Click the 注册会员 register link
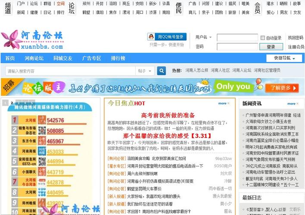305x215 pixels. (x=296, y=47)
